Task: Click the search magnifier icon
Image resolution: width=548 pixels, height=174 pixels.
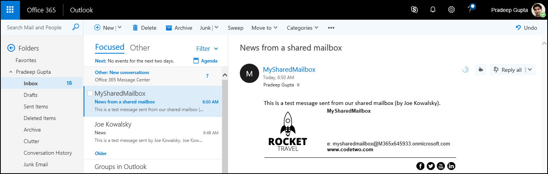Action: [x=76, y=27]
